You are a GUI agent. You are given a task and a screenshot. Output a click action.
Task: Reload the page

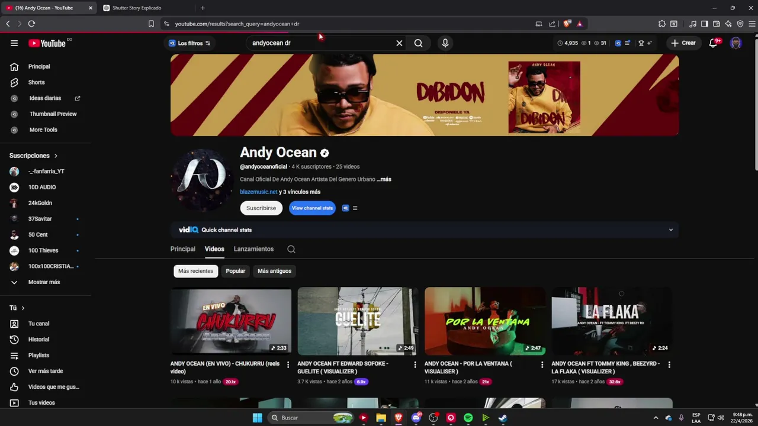tap(31, 24)
